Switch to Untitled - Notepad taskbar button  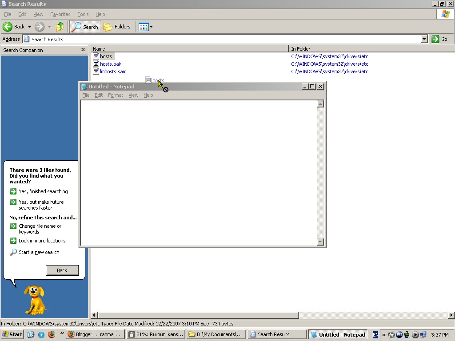point(338,334)
